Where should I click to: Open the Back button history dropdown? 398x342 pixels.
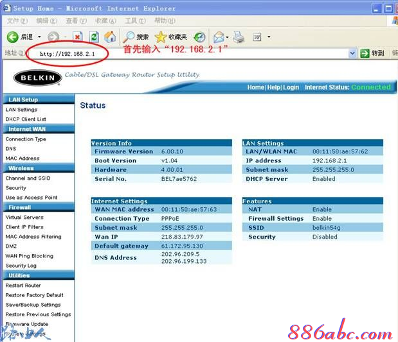point(39,37)
